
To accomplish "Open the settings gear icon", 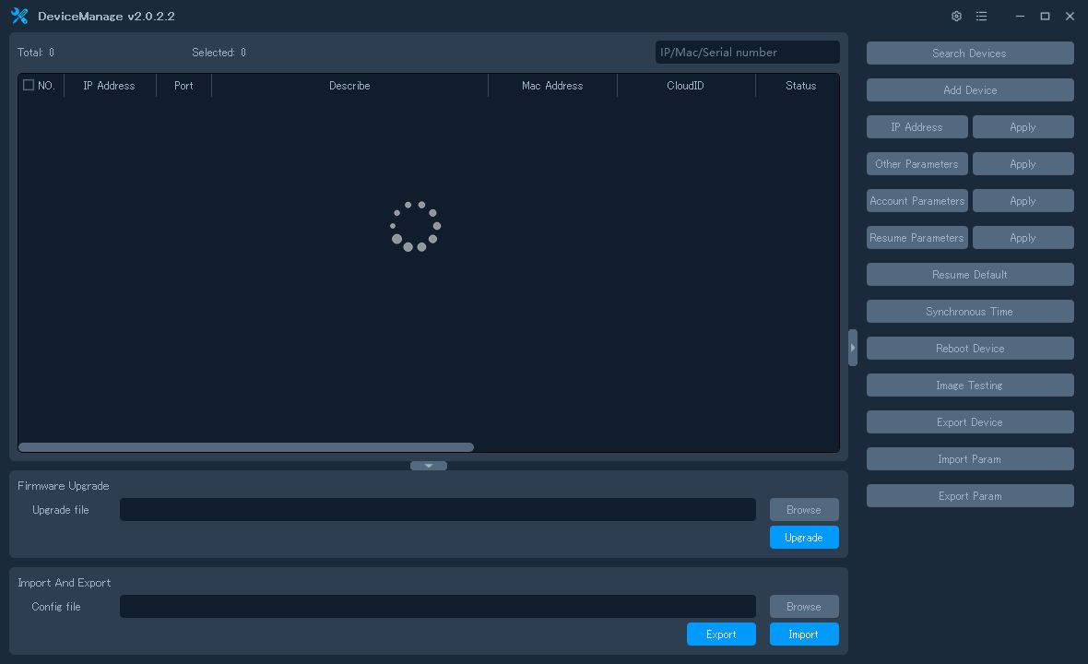I will point(956,17).
